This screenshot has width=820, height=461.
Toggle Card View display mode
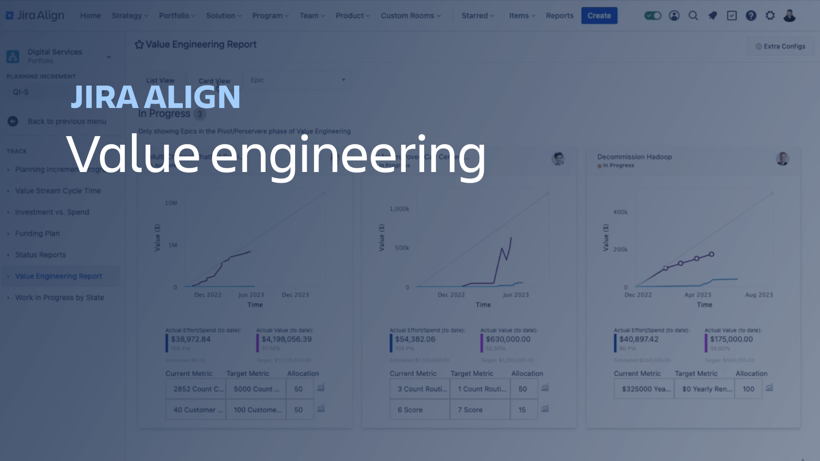[214, 81]
